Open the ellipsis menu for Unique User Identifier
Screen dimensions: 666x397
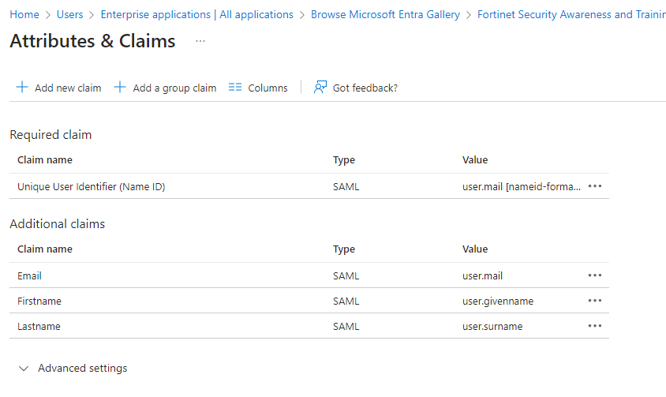pos(595,186)
